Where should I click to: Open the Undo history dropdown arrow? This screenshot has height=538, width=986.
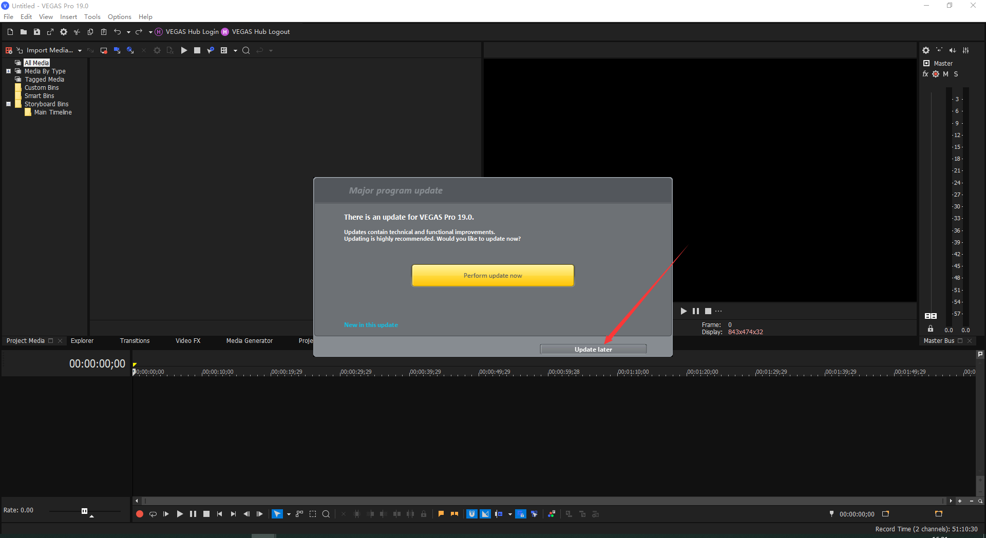coord(128,32)
